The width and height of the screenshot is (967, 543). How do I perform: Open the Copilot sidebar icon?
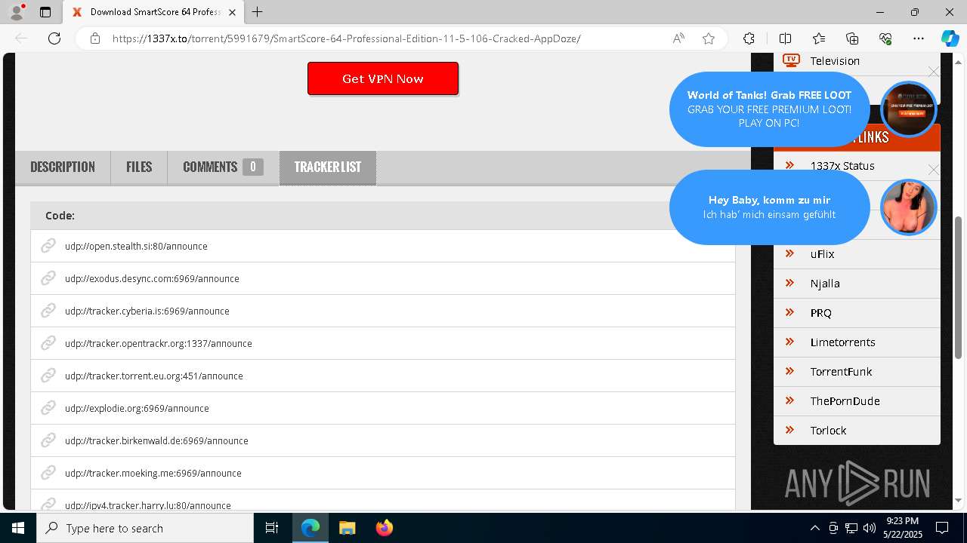[950, 38]
